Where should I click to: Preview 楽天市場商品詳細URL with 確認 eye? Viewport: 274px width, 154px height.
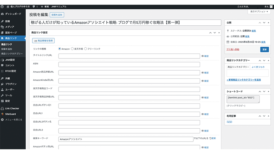pos(205,98)
